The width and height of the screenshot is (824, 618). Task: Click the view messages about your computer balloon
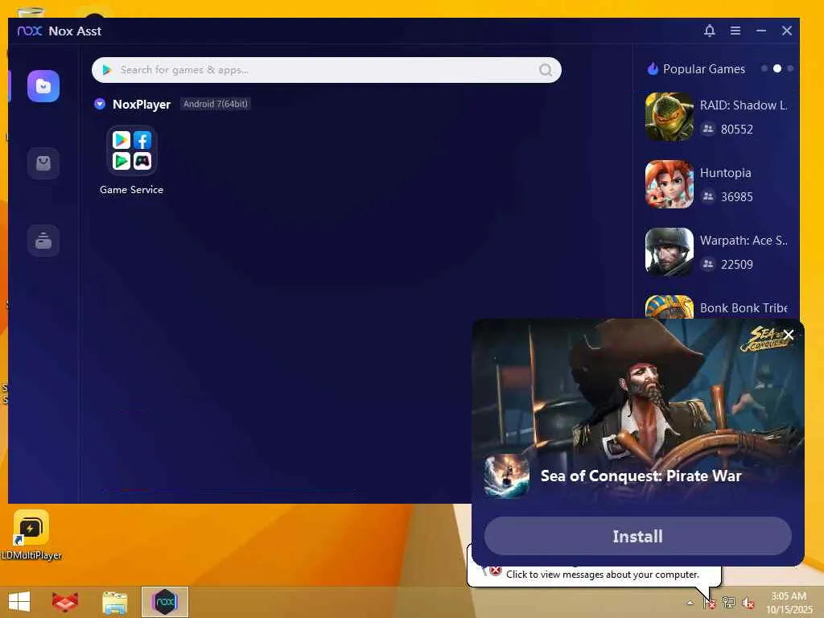coord(602,575)
